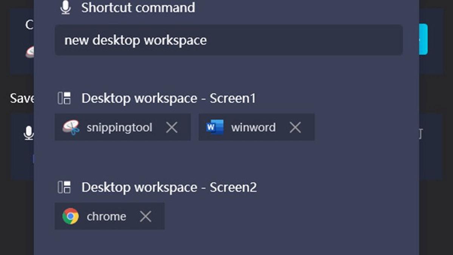Click the snippingtool scissors app icon
The width and height of the screenshot is (453, 255).
click(71, 127)
